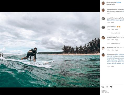The width and height of the screenshot is (124, 95).
Task: Open carlospintado profile picture
Action: point(103,38)
